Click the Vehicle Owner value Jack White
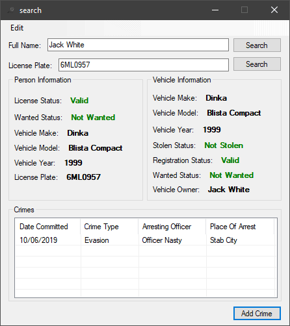The width and height of the screenshot is (290, 326). [229, 190]
